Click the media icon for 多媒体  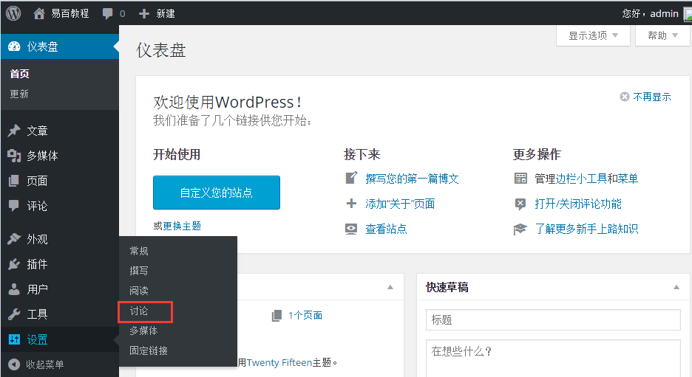pos(14,156)
